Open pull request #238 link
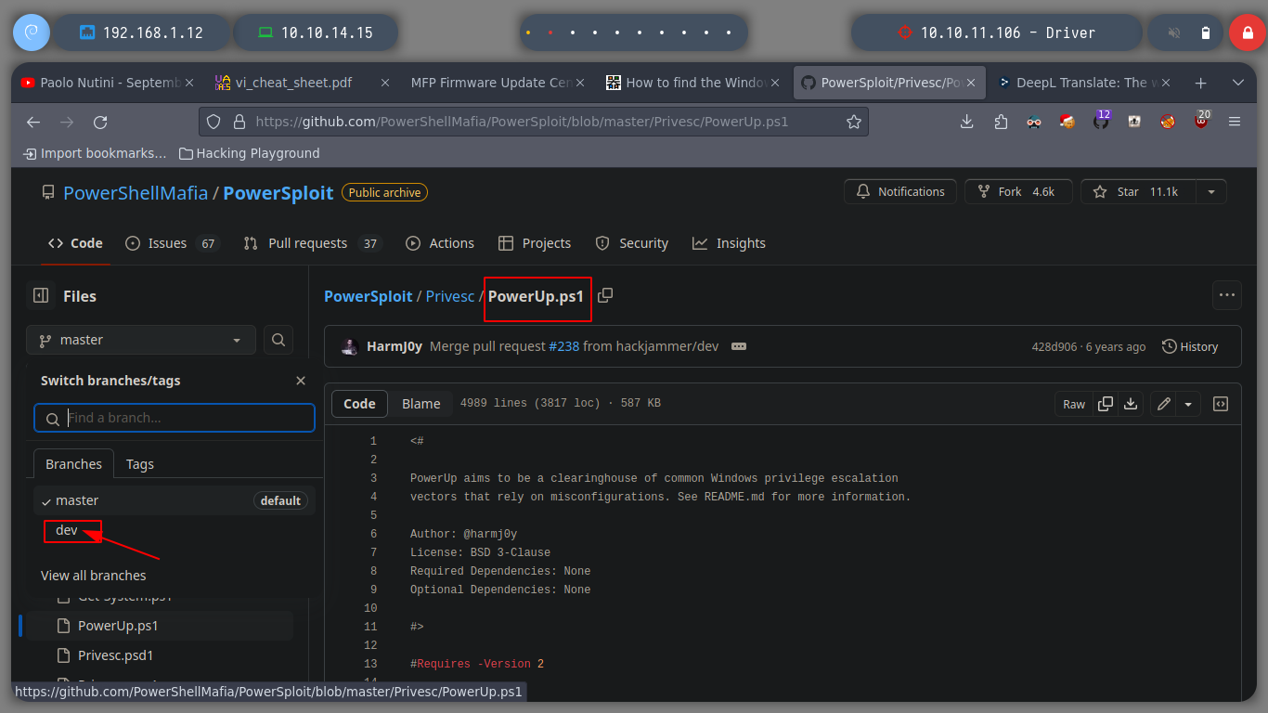Image resolution: width=1268 pixels, height=713 pixels. click(x=564, y=346)
